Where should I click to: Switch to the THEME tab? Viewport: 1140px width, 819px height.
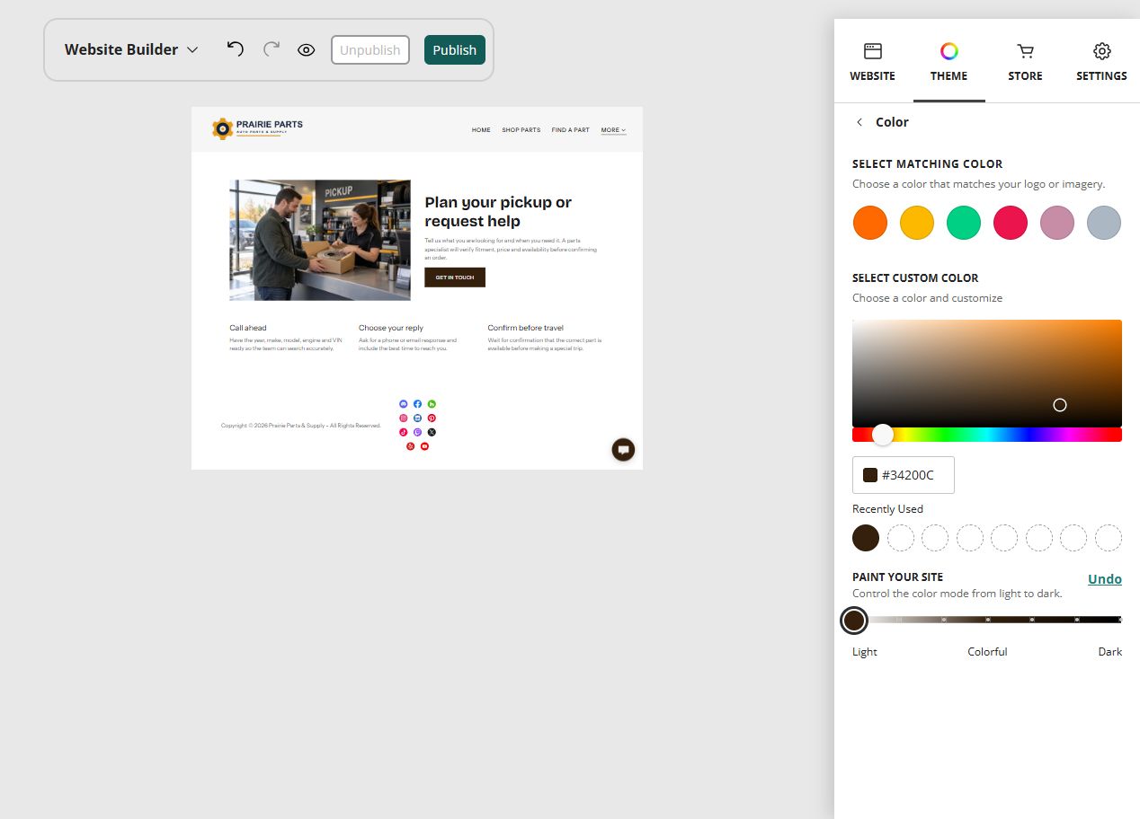949,62
